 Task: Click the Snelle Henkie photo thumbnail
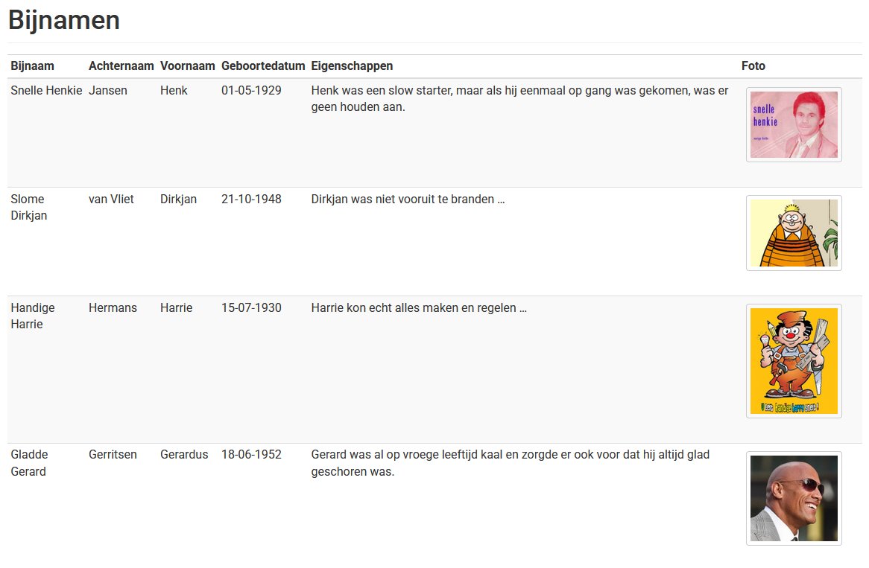point(794,124)
